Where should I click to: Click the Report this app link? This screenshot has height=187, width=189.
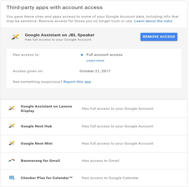[77, 82]
